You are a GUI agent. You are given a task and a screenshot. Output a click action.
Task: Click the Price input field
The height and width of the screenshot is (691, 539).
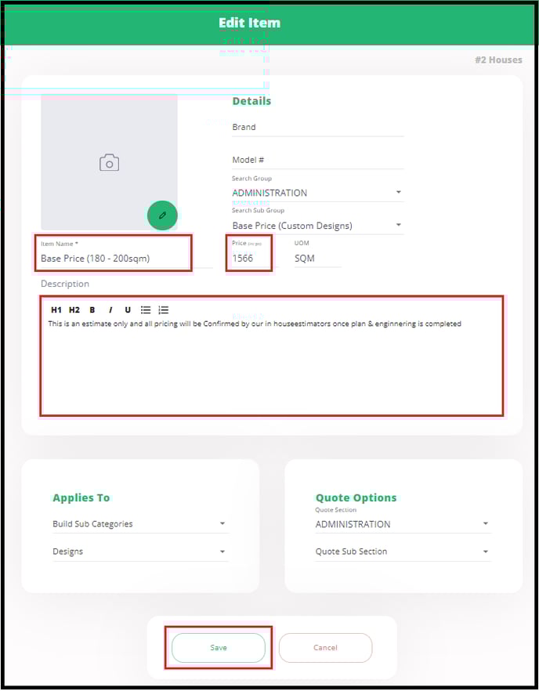[249, 258]
